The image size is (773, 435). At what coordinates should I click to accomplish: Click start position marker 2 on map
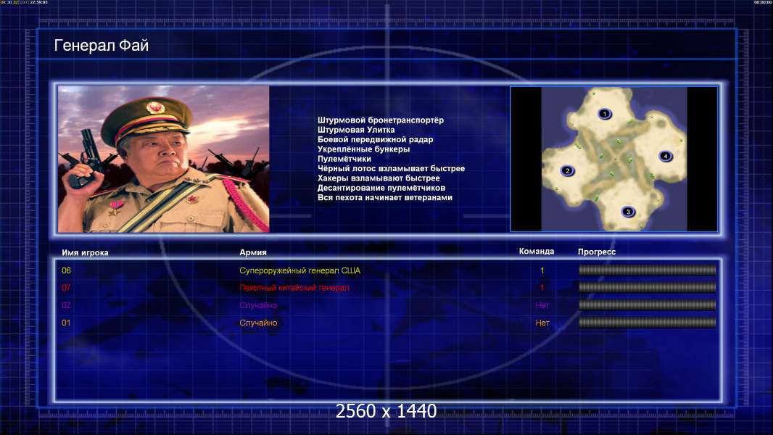[x=568, y=170]
